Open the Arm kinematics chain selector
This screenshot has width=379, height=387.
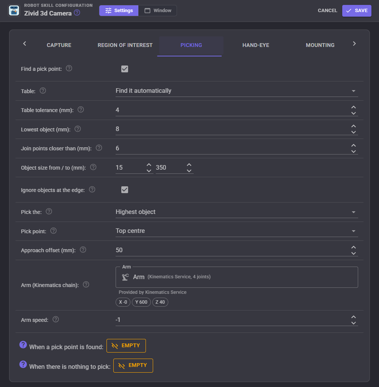pyautogui.click(x=237, y=277)
